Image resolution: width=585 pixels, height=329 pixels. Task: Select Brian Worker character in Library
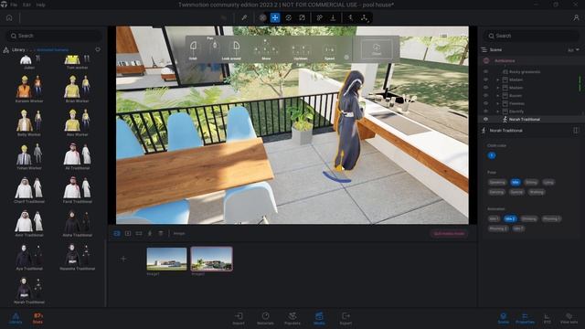click(x=77, y=89)
